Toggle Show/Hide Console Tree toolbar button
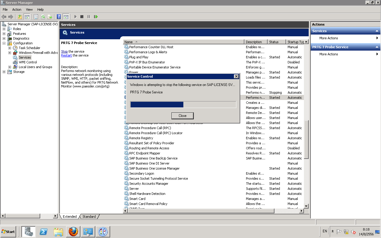Viewport: 381px width, 238px height. click(27, 17)
